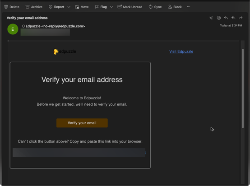
Task: Reply to the sender
Action: (226, 18)
